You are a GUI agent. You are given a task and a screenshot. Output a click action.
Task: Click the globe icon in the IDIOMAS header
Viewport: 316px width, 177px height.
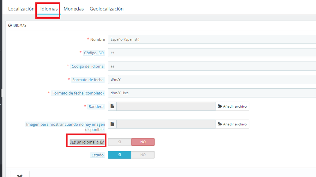click(x=10, y=26)
